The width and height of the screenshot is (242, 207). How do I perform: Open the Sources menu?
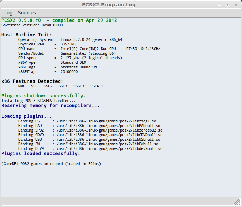point(27,13)
